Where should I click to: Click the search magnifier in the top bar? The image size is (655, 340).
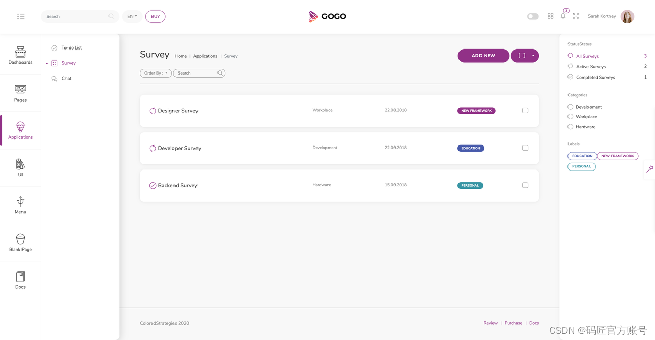coord(111,16)
